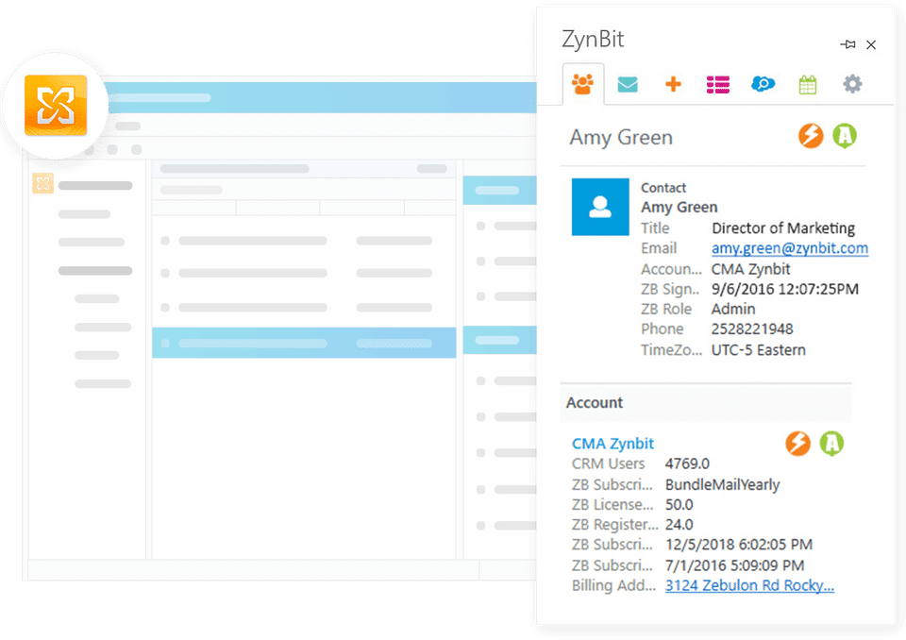Viewport: 906px width, 640px height.
Task: Select the Director of Marketing title value
Action: click(783, 228)
